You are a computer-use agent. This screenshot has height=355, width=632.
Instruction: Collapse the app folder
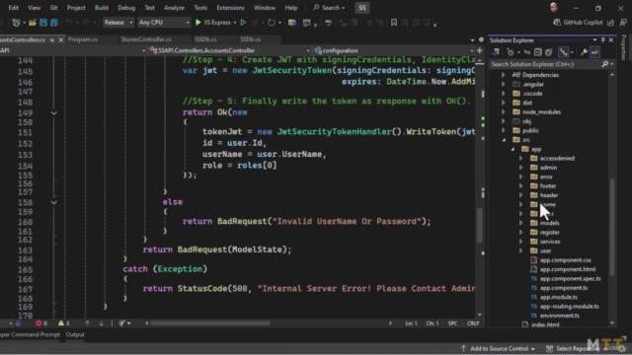coord(513,149)
